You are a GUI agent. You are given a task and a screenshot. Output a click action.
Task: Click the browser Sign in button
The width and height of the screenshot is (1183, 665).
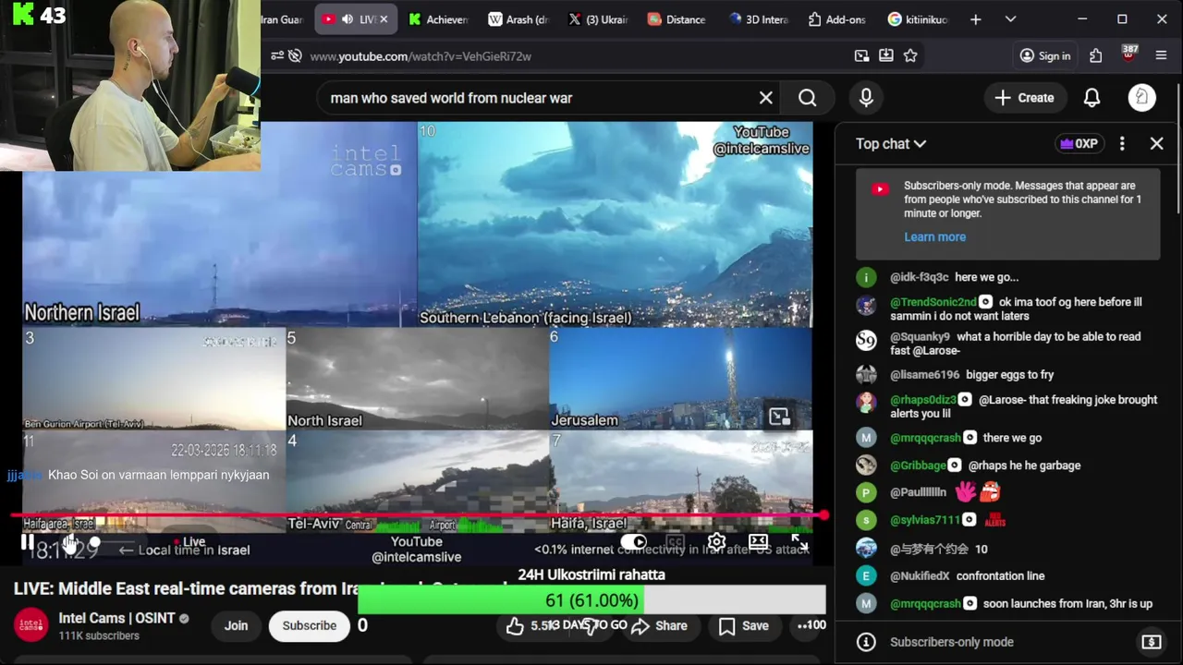(x=1045, y=56)
